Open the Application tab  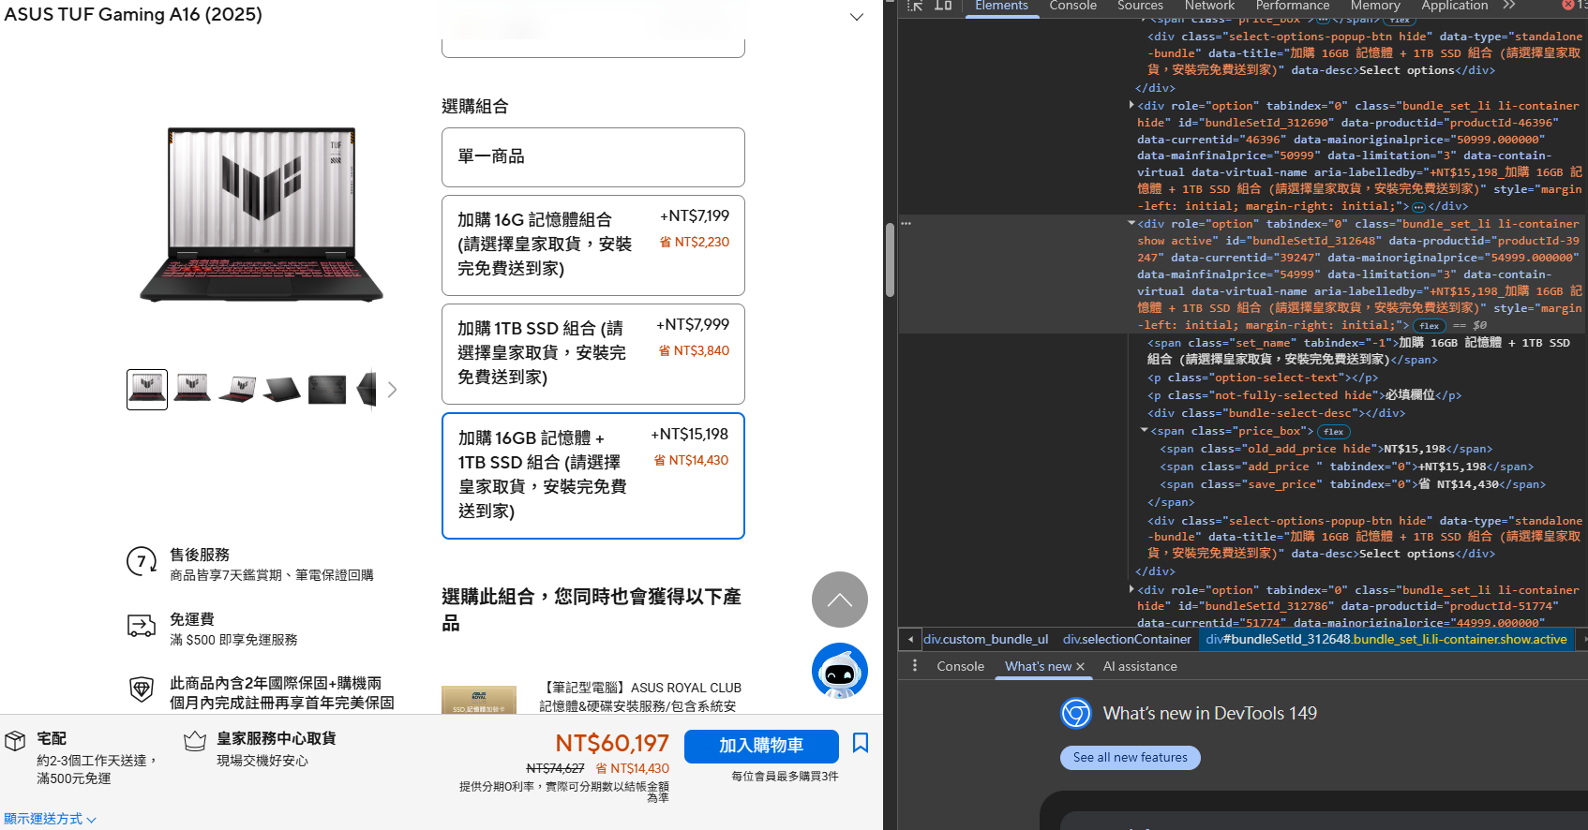click(x=1454, y=6)
